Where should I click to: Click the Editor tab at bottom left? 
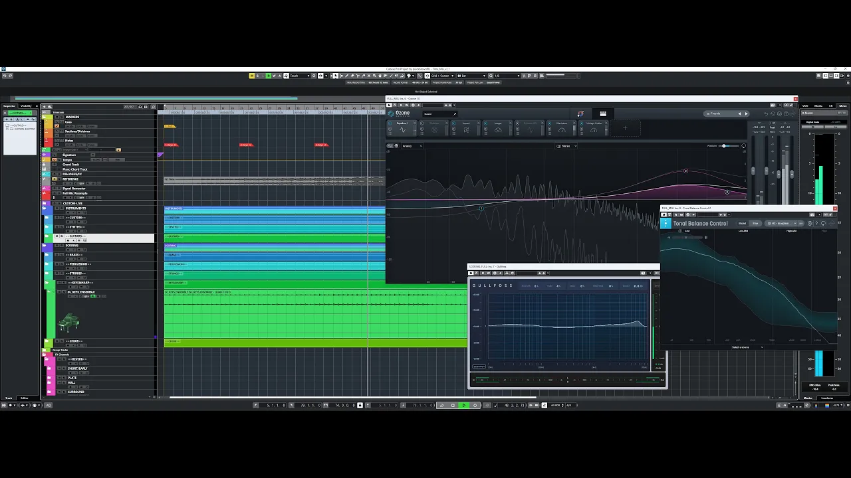25,398
